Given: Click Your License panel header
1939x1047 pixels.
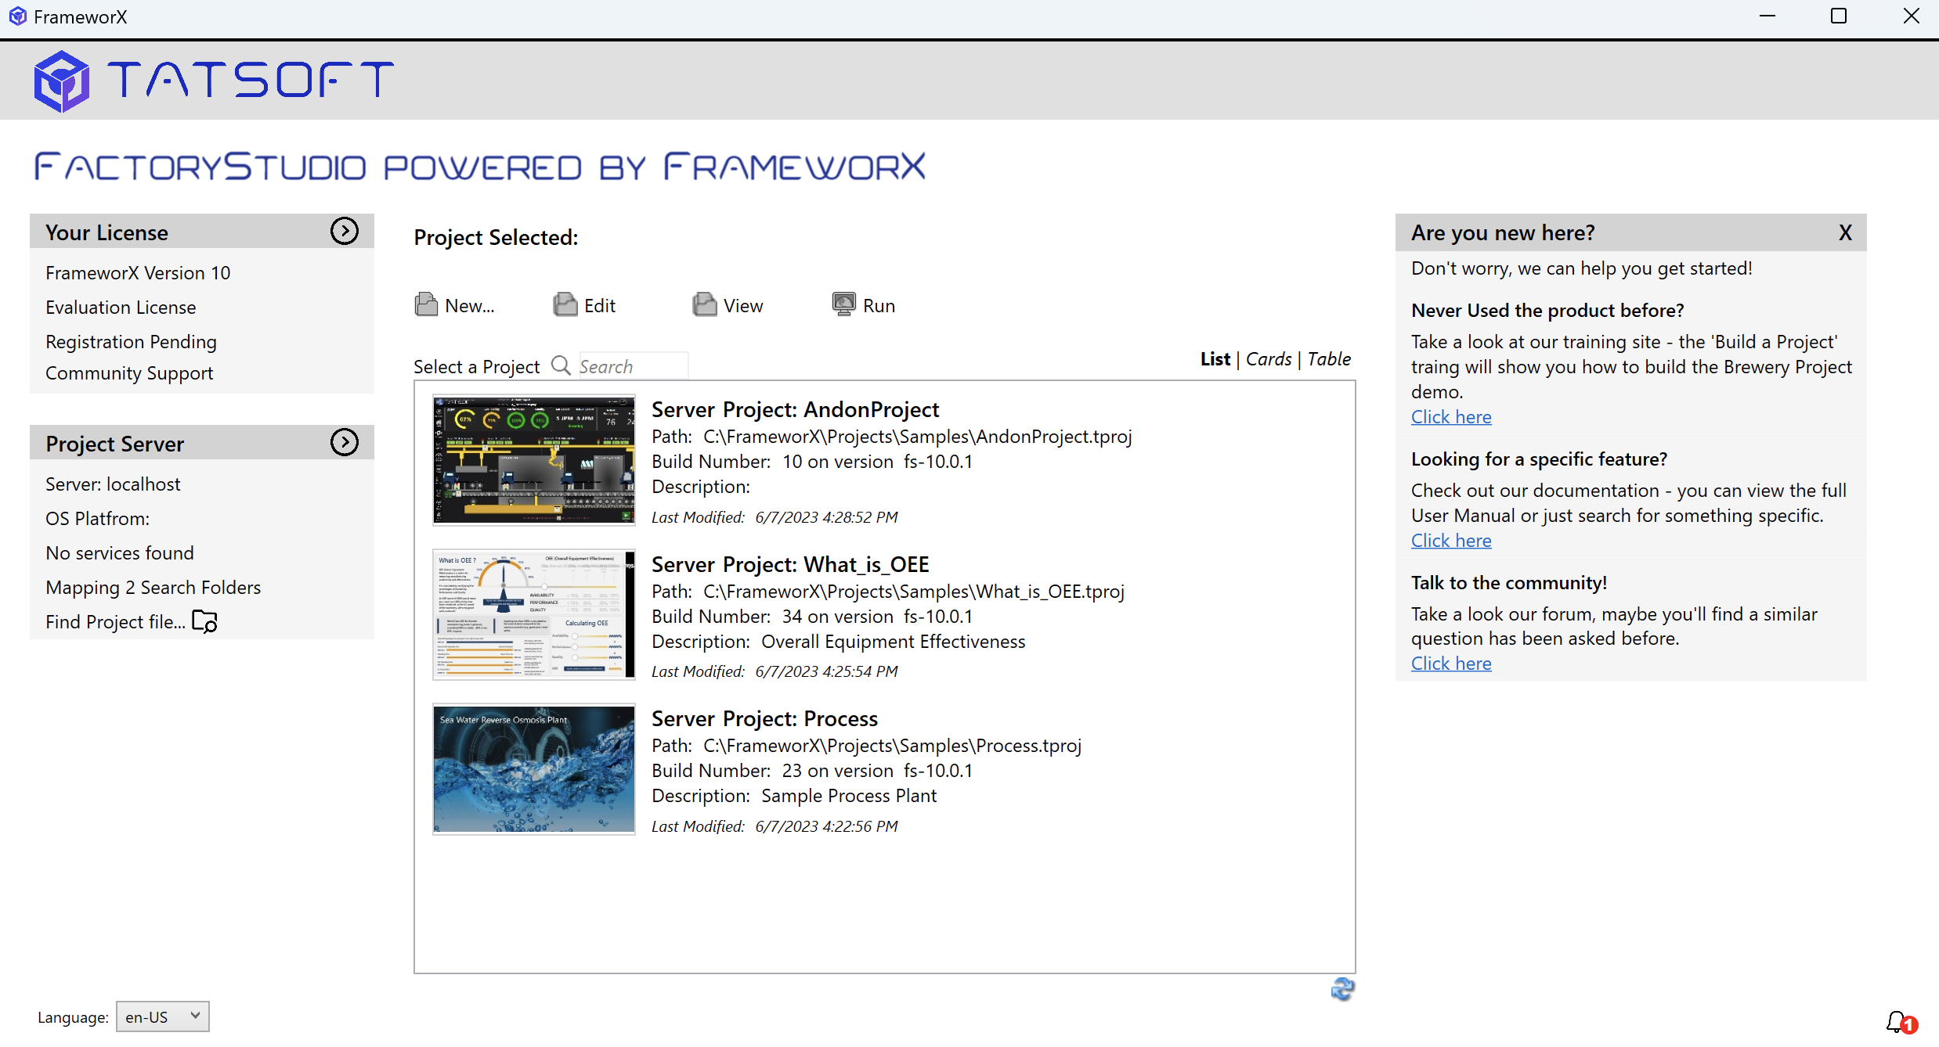Looking at the screenshot, I should pyautogui.click(x=202, y=232).
